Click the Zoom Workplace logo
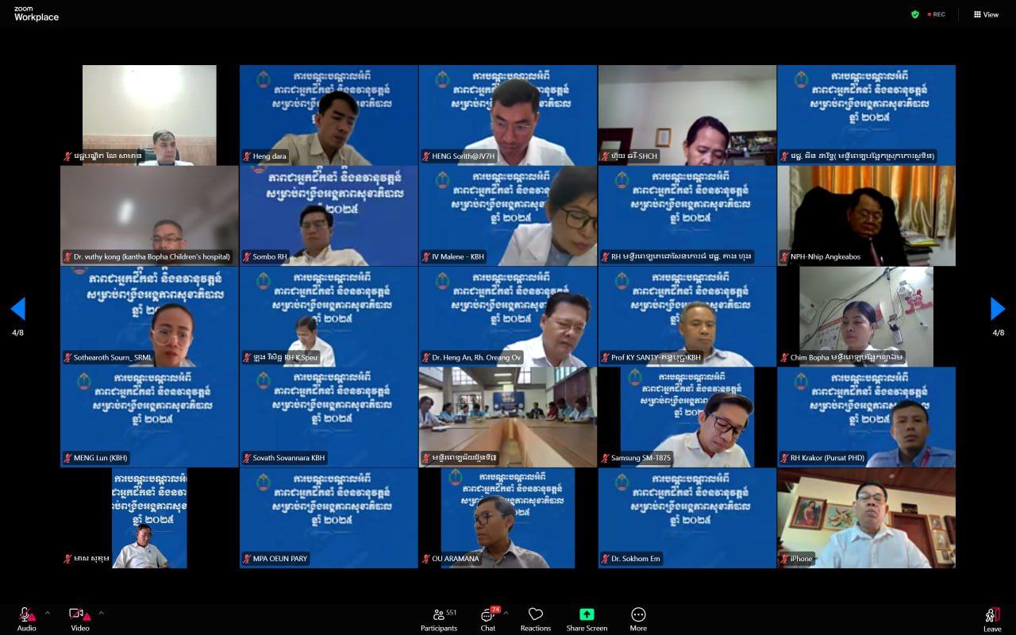 (x=37, y=13)
